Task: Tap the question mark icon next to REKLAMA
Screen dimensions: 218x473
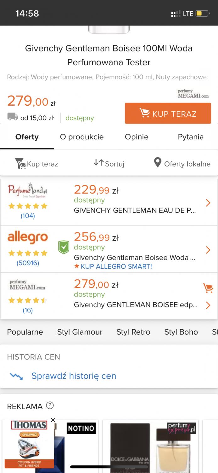Action: [50, 406]
